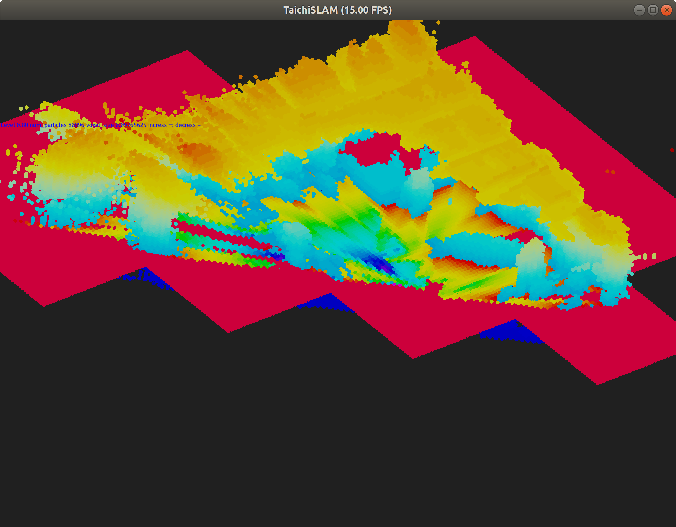Viewport: 676px width, 527px height.
Task: Click the 'decress -' hint text
Action: coord(188,125)
